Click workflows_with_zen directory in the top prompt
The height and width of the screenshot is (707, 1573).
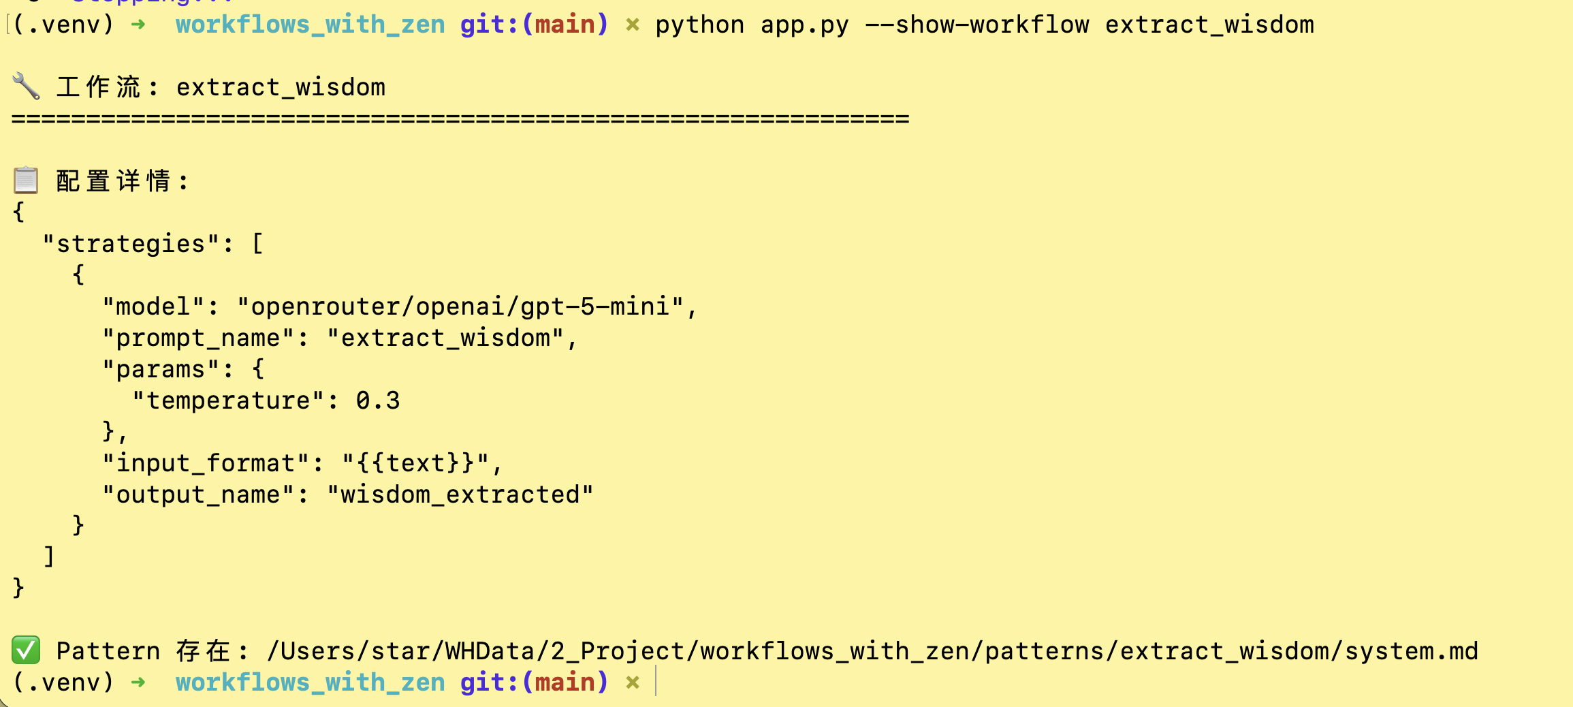pyautogui.click(x=310, y=25)
